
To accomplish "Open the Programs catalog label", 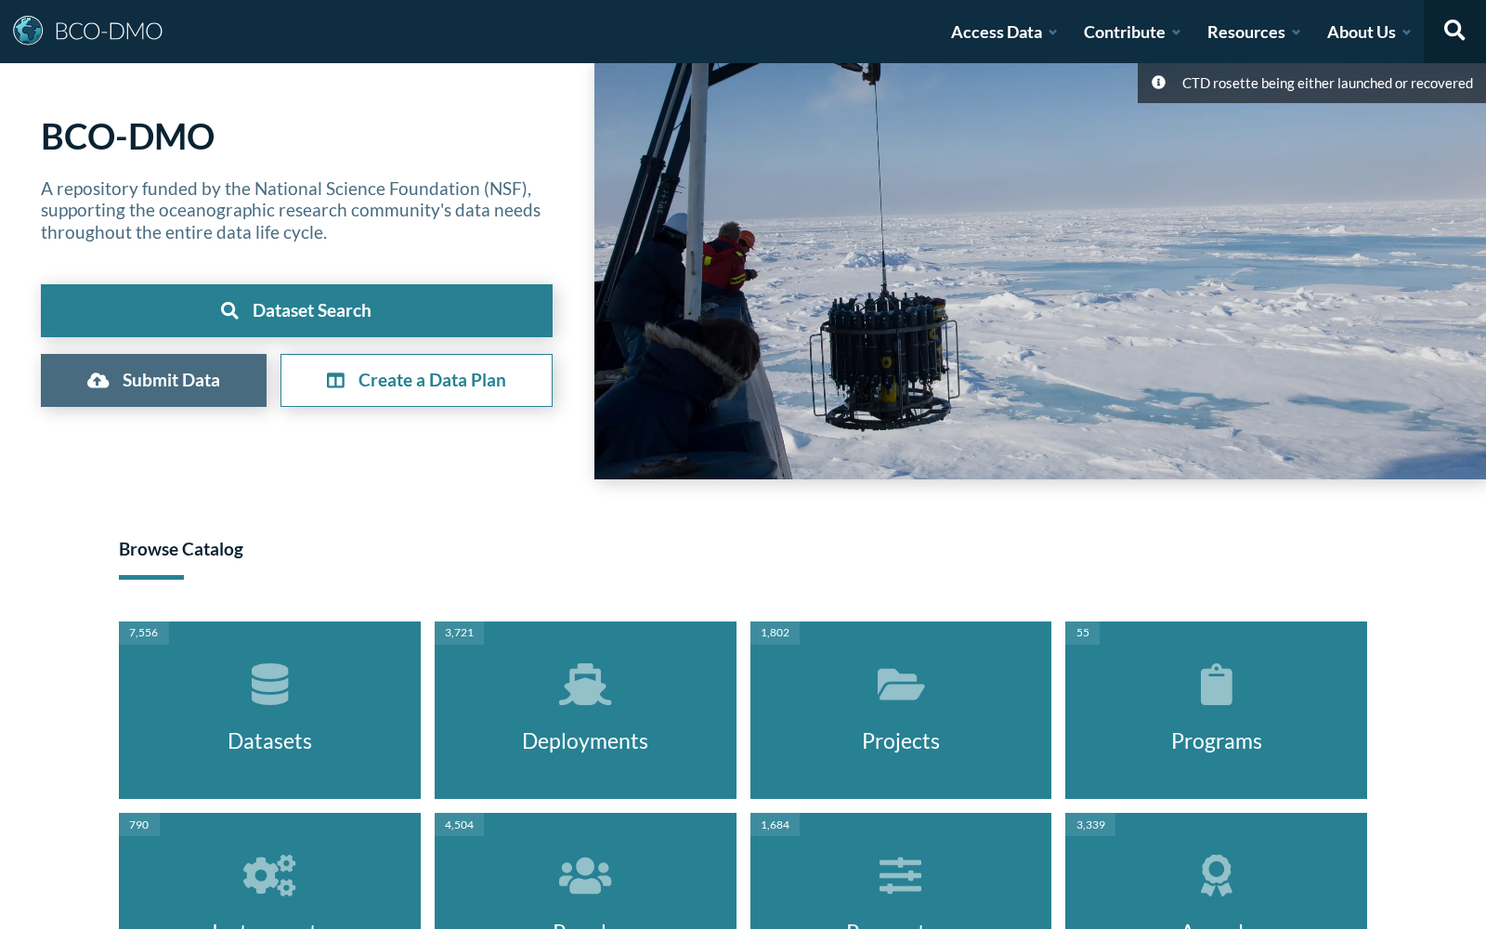I will (x=1217, y=740).
